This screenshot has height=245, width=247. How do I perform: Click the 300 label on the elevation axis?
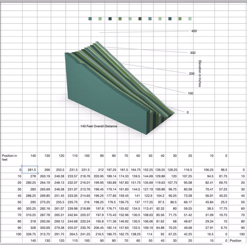(x=192, y=53)
